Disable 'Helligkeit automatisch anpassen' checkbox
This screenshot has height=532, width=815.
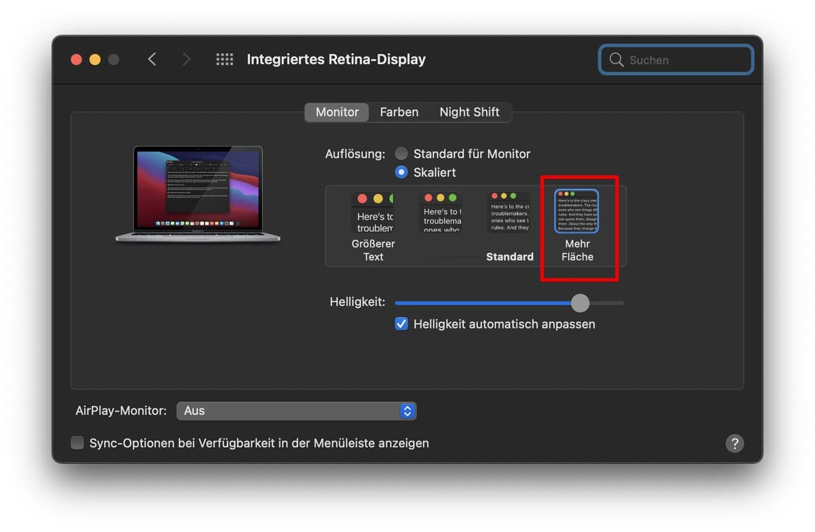401,324
